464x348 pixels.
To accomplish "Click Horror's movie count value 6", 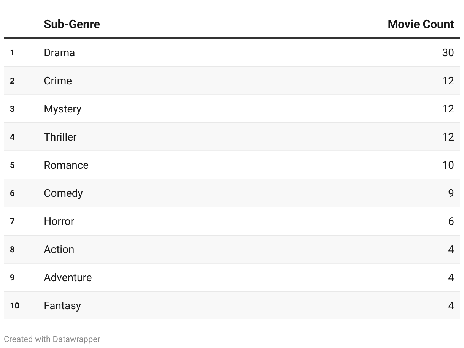I will point(451,221).
